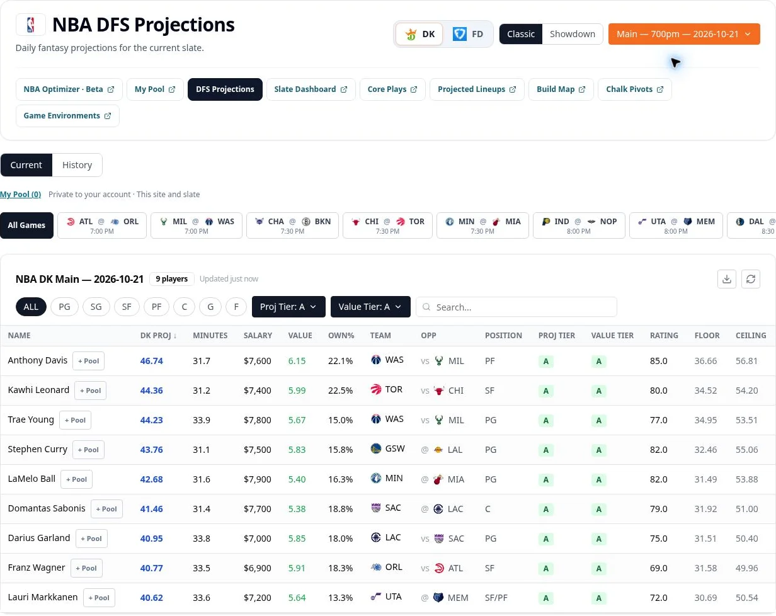This screenshot has height=616, width=776.
Task: Sort by the SALARY column header
Action: tap(258, 336)
